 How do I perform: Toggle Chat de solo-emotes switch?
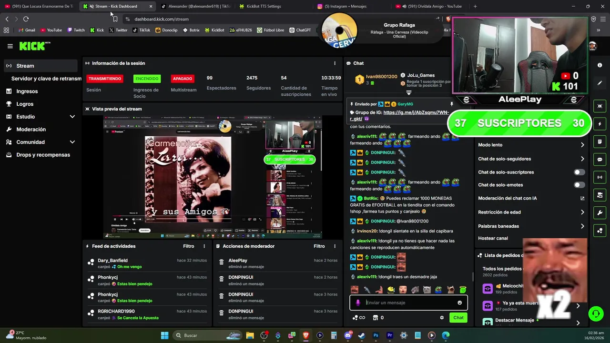tap(579, 185)
